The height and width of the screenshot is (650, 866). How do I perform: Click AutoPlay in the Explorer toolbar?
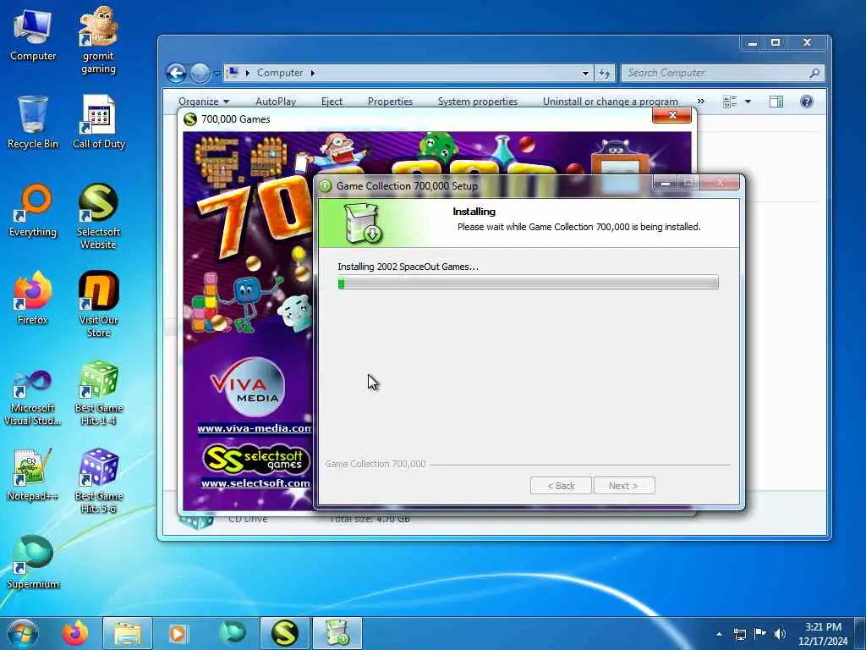(276, 102)
